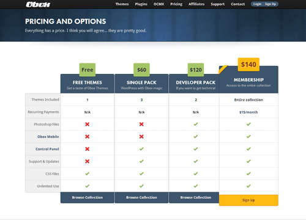Click the Unlimited Use row label
The height and width of the screenshot is (221, 306).
pyautogui.click(x=48, y=186)
